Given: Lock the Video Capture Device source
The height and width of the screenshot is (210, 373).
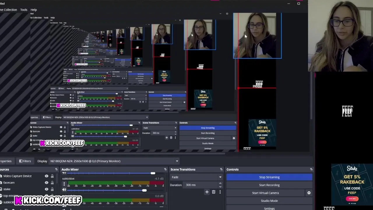Looking at the screenshot, I should pos(52,176).
